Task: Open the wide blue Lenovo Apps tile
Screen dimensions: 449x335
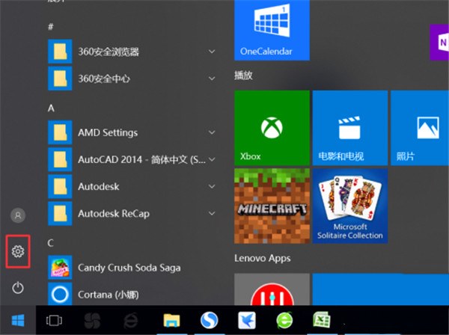Action: click(381, 289)
